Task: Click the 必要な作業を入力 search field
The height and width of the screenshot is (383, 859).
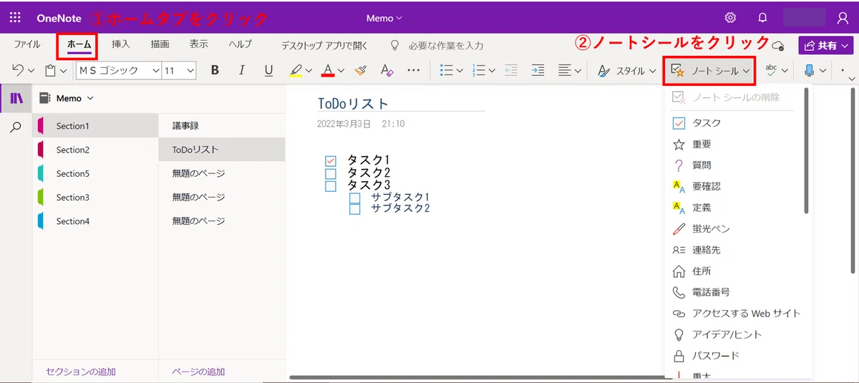Action: (446, 45)
